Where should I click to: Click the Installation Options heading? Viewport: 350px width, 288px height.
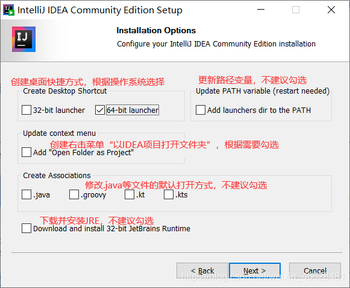coord(156,30)
